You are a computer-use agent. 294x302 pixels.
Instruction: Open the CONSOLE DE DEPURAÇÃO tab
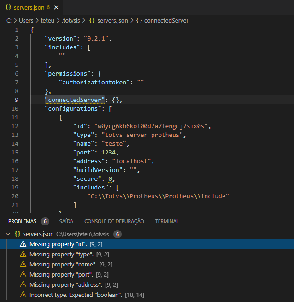[114, 221]
